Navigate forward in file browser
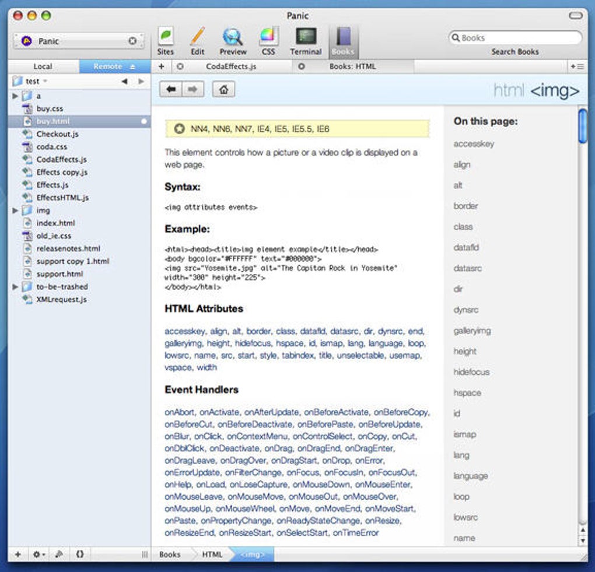 point(141,81)
